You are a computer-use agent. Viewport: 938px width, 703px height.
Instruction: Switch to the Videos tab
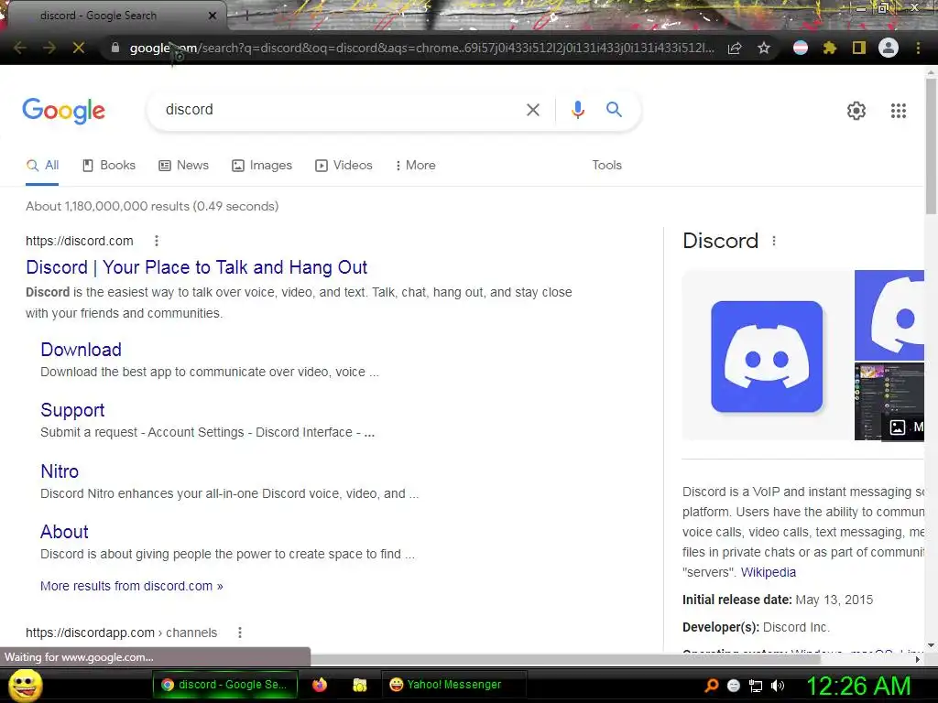(344, 166)
